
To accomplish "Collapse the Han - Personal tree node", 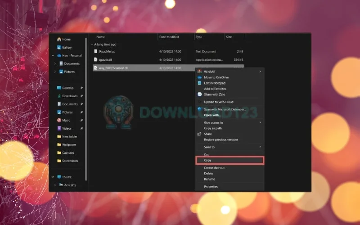I will (54, 55).
